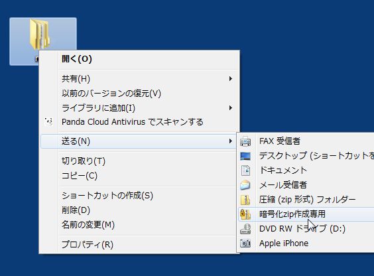Open プロパティ(R) entry
Viewport: 374px width, 276px height.
tap(88, 245)
